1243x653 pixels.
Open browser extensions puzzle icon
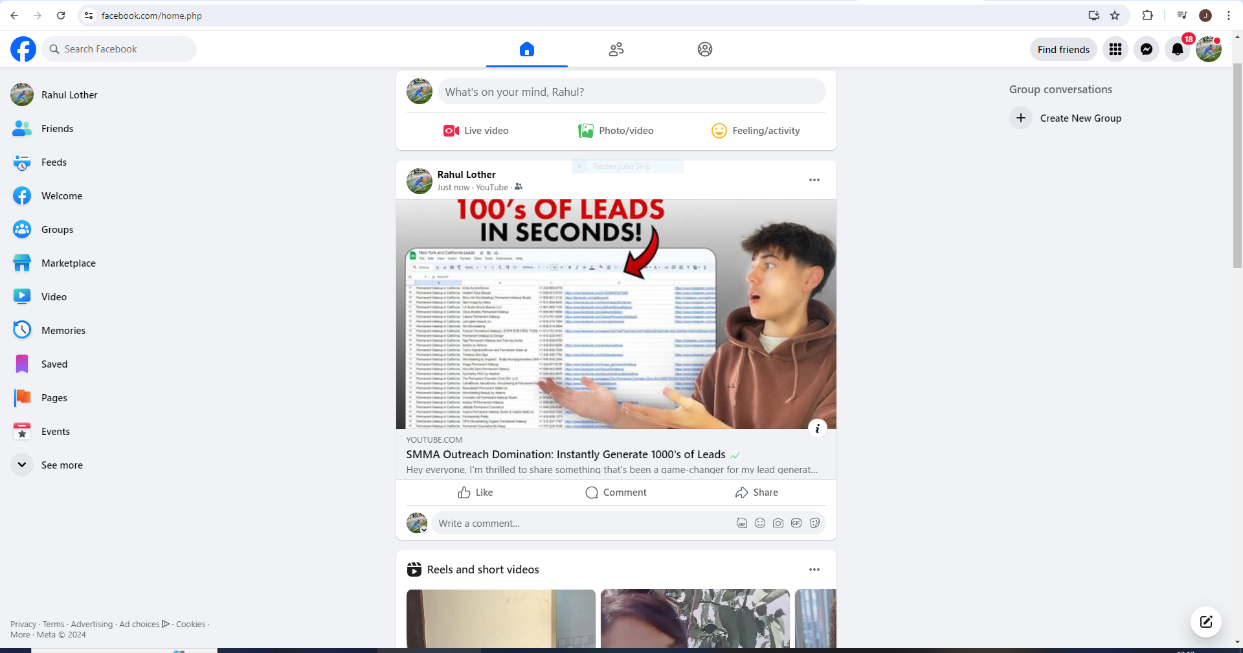click(1147, 16)
